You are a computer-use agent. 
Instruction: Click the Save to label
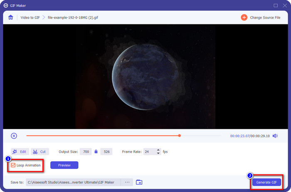coord(17,182)
